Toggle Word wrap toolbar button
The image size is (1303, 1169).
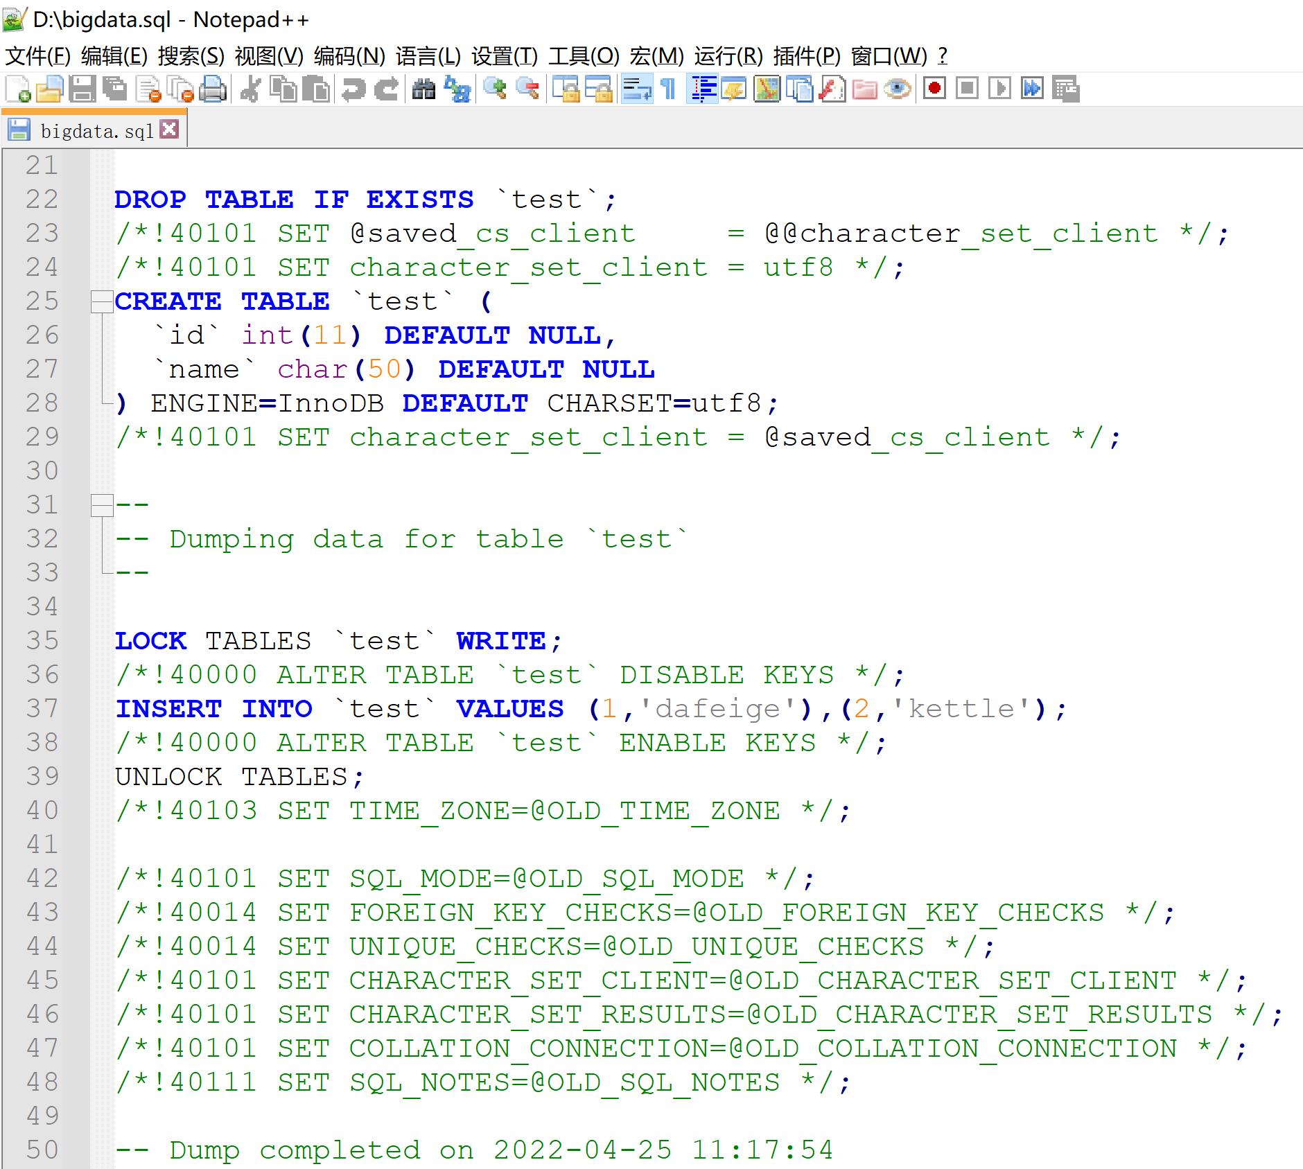[636, 89]
